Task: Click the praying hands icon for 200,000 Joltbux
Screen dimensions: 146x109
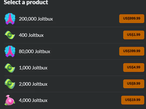Action: [10, 19]
